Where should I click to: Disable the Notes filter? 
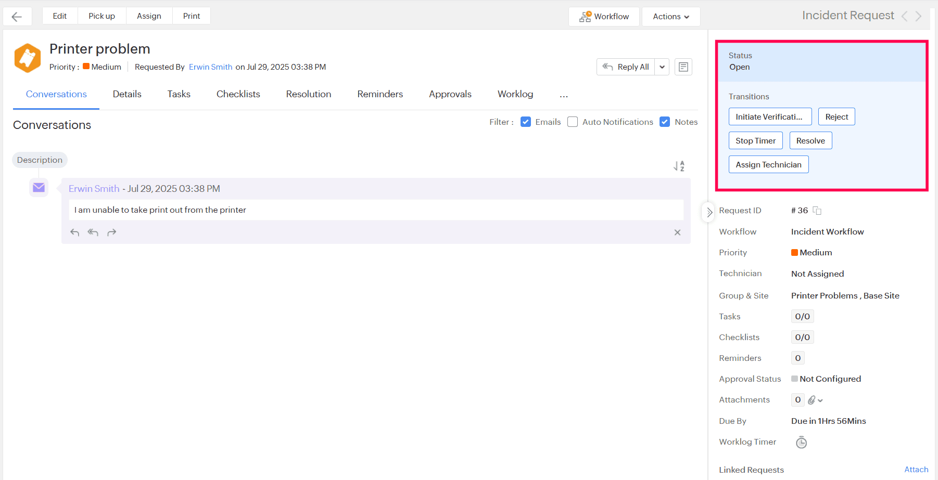(665, 121)
